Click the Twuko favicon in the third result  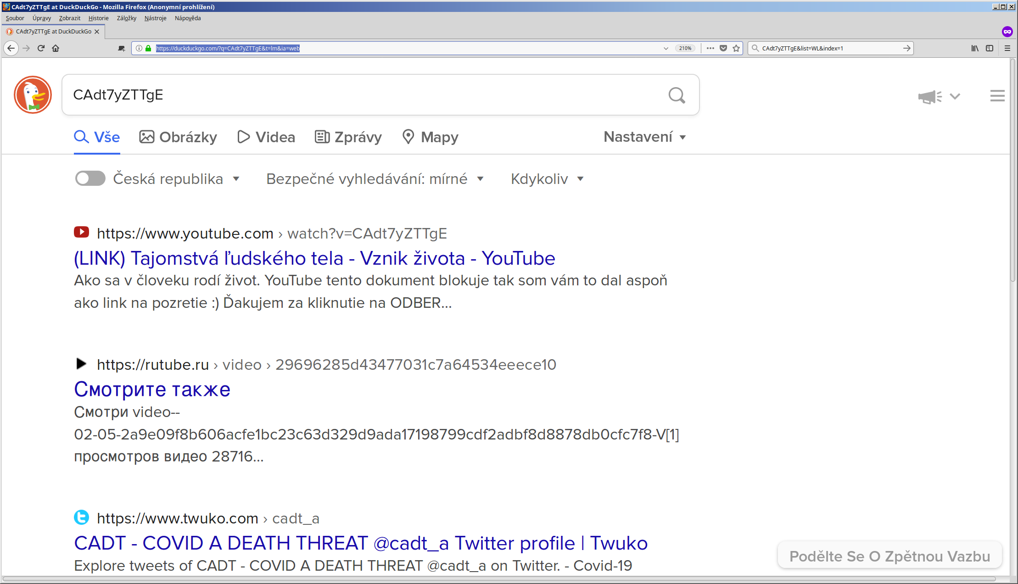coord(81,517)
